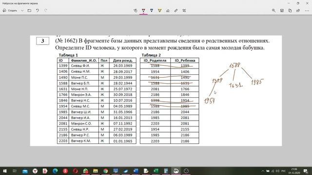This screenshot has width=312, height=175.
Task: Click the ID_Ребенка column header
Action: [x=185, y=60]
